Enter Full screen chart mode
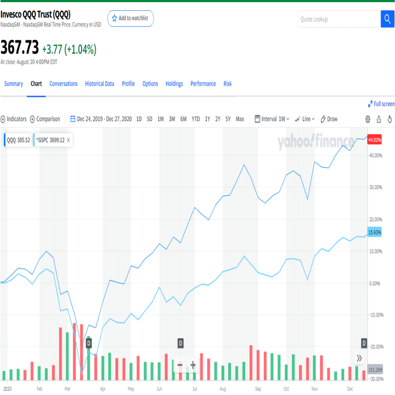 point(381,104)
